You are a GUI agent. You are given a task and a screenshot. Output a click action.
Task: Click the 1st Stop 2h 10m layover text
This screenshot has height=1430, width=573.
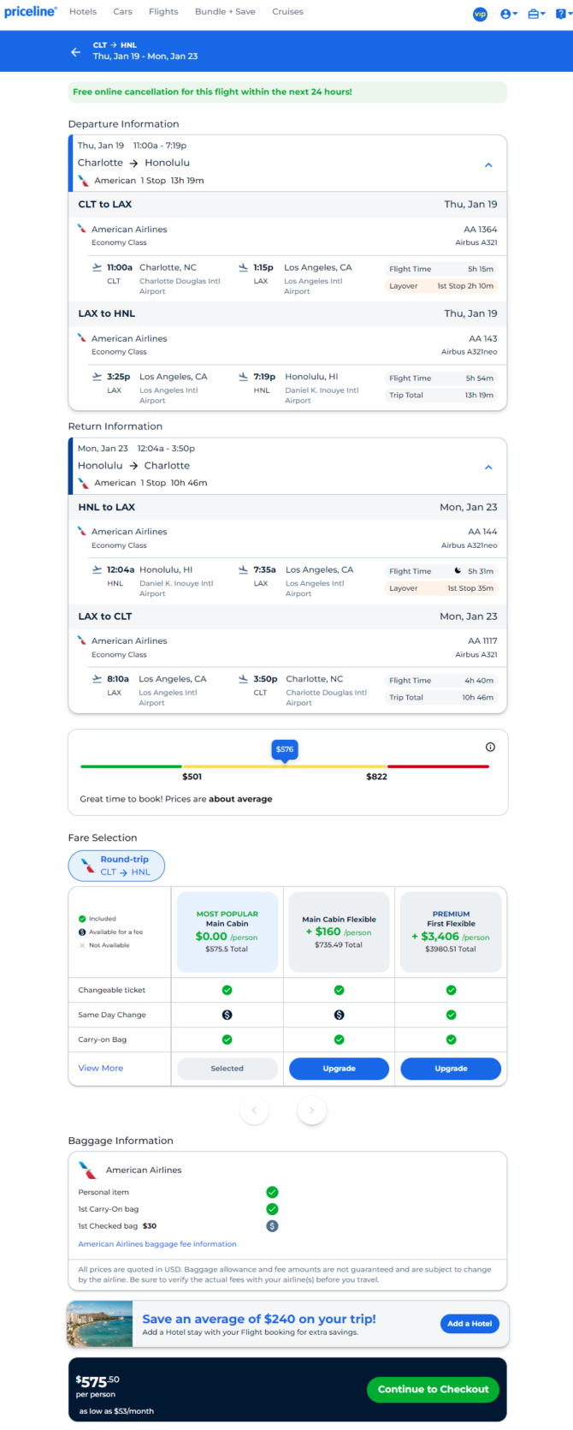pos(465,286)
